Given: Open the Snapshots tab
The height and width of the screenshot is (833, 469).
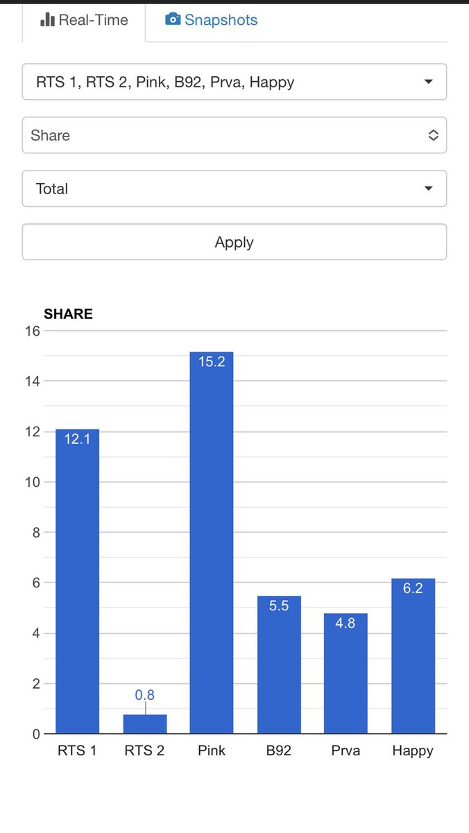Looking at the screenshot, I should (x=212, y=20).
